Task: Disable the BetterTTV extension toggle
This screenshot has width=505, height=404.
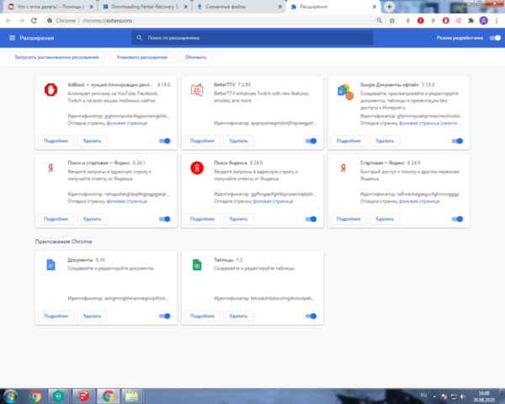Action: pyautogui.click(x=311, y=141)
